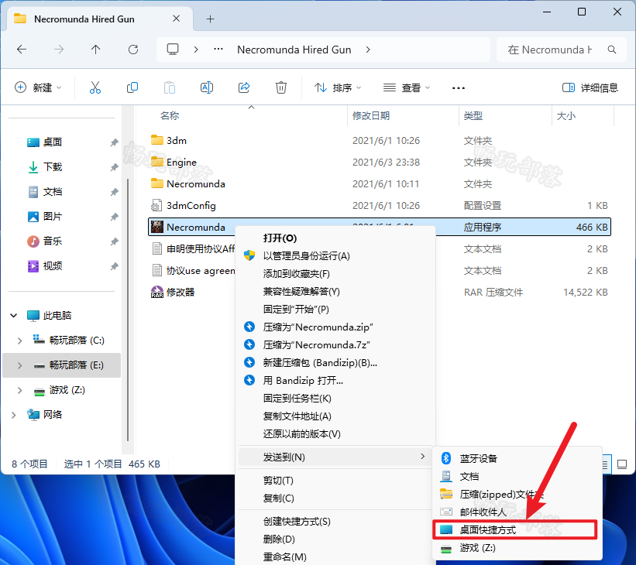Select the 3dm folder
Viewport: 636px width, 565px height.
(177, 140)
